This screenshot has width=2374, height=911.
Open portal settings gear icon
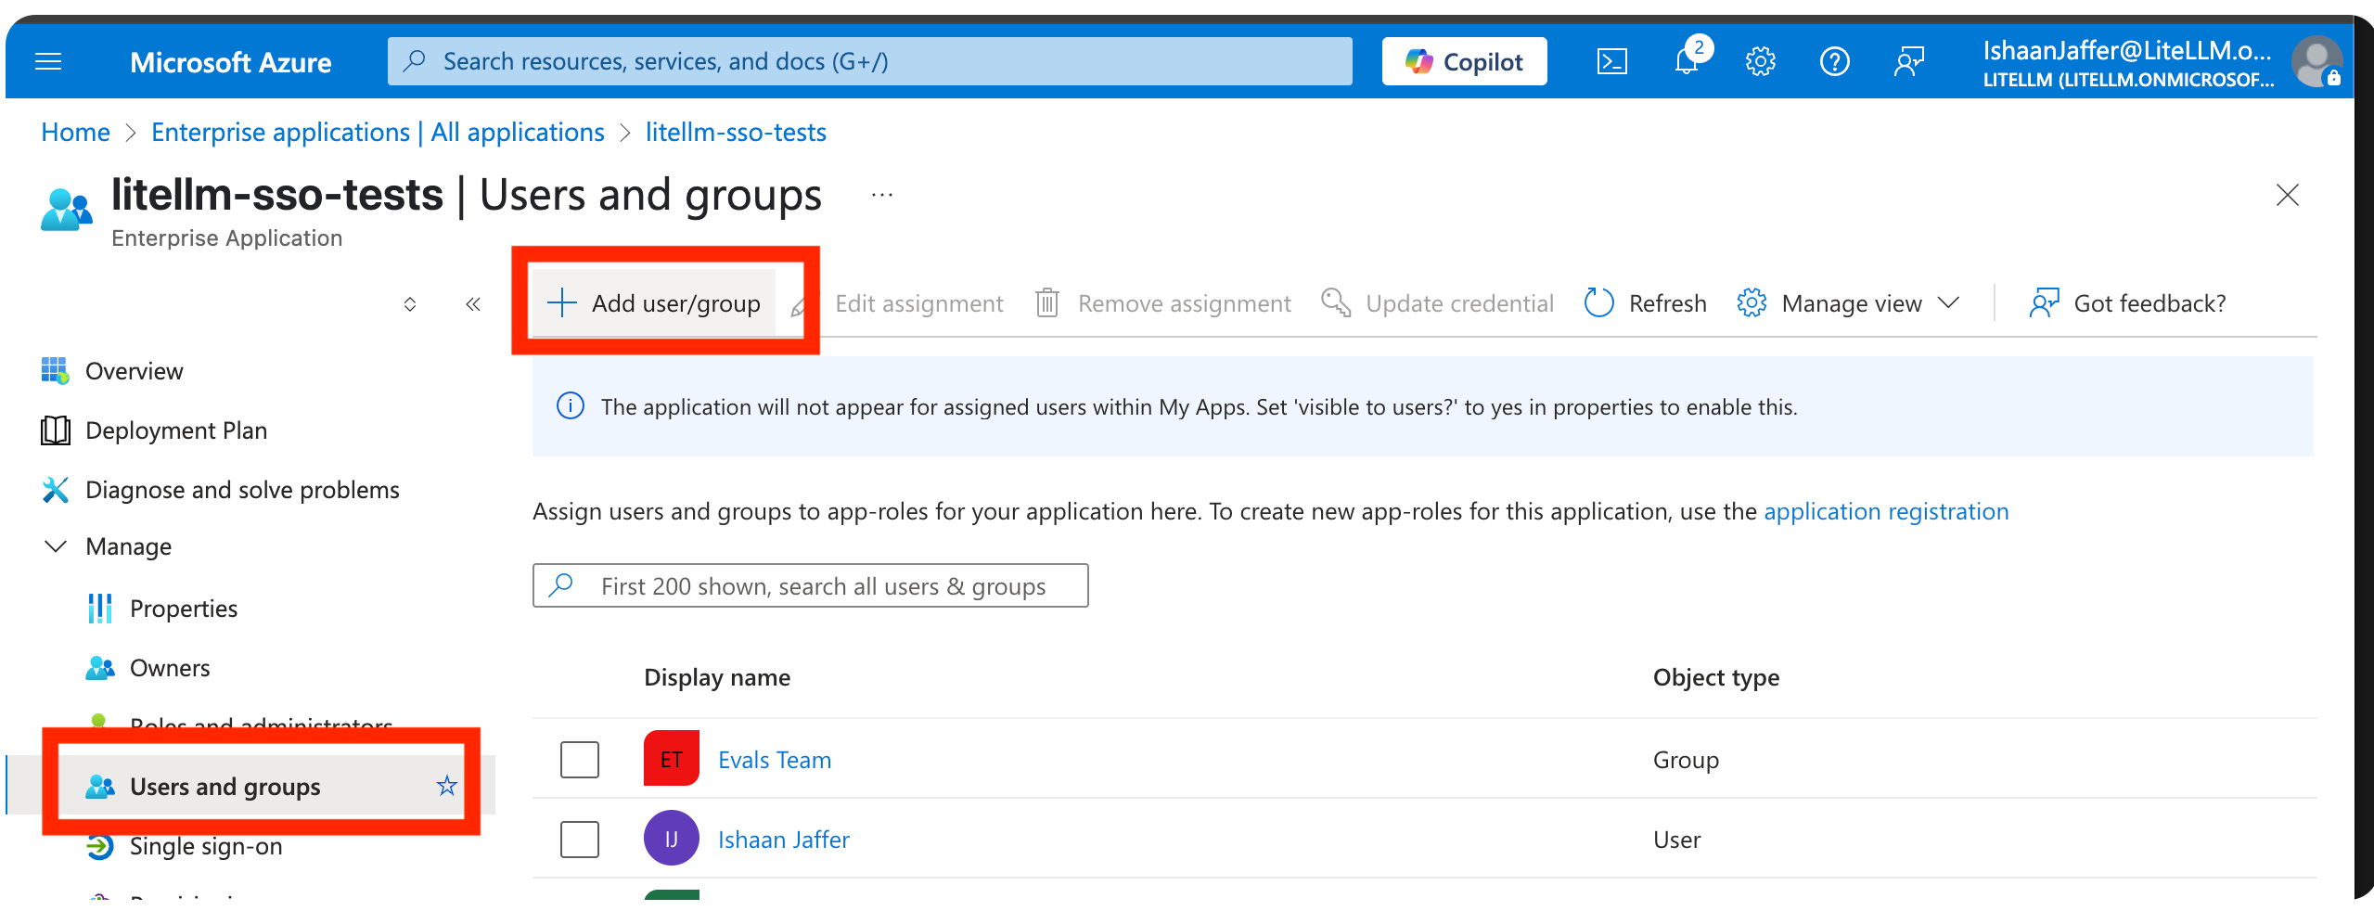click(x=1760, y=62)
